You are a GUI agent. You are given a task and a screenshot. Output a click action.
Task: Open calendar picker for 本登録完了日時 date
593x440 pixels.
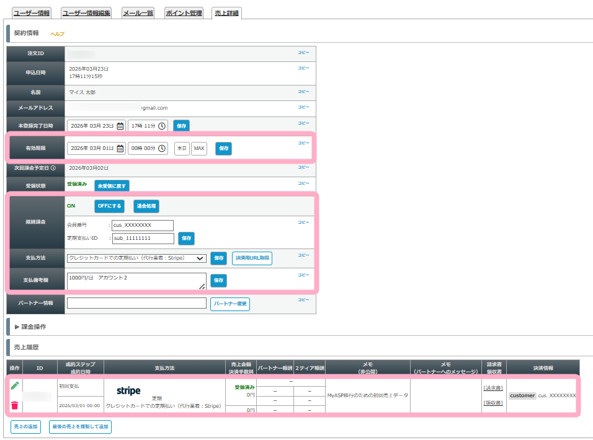[x=120, y=126]
